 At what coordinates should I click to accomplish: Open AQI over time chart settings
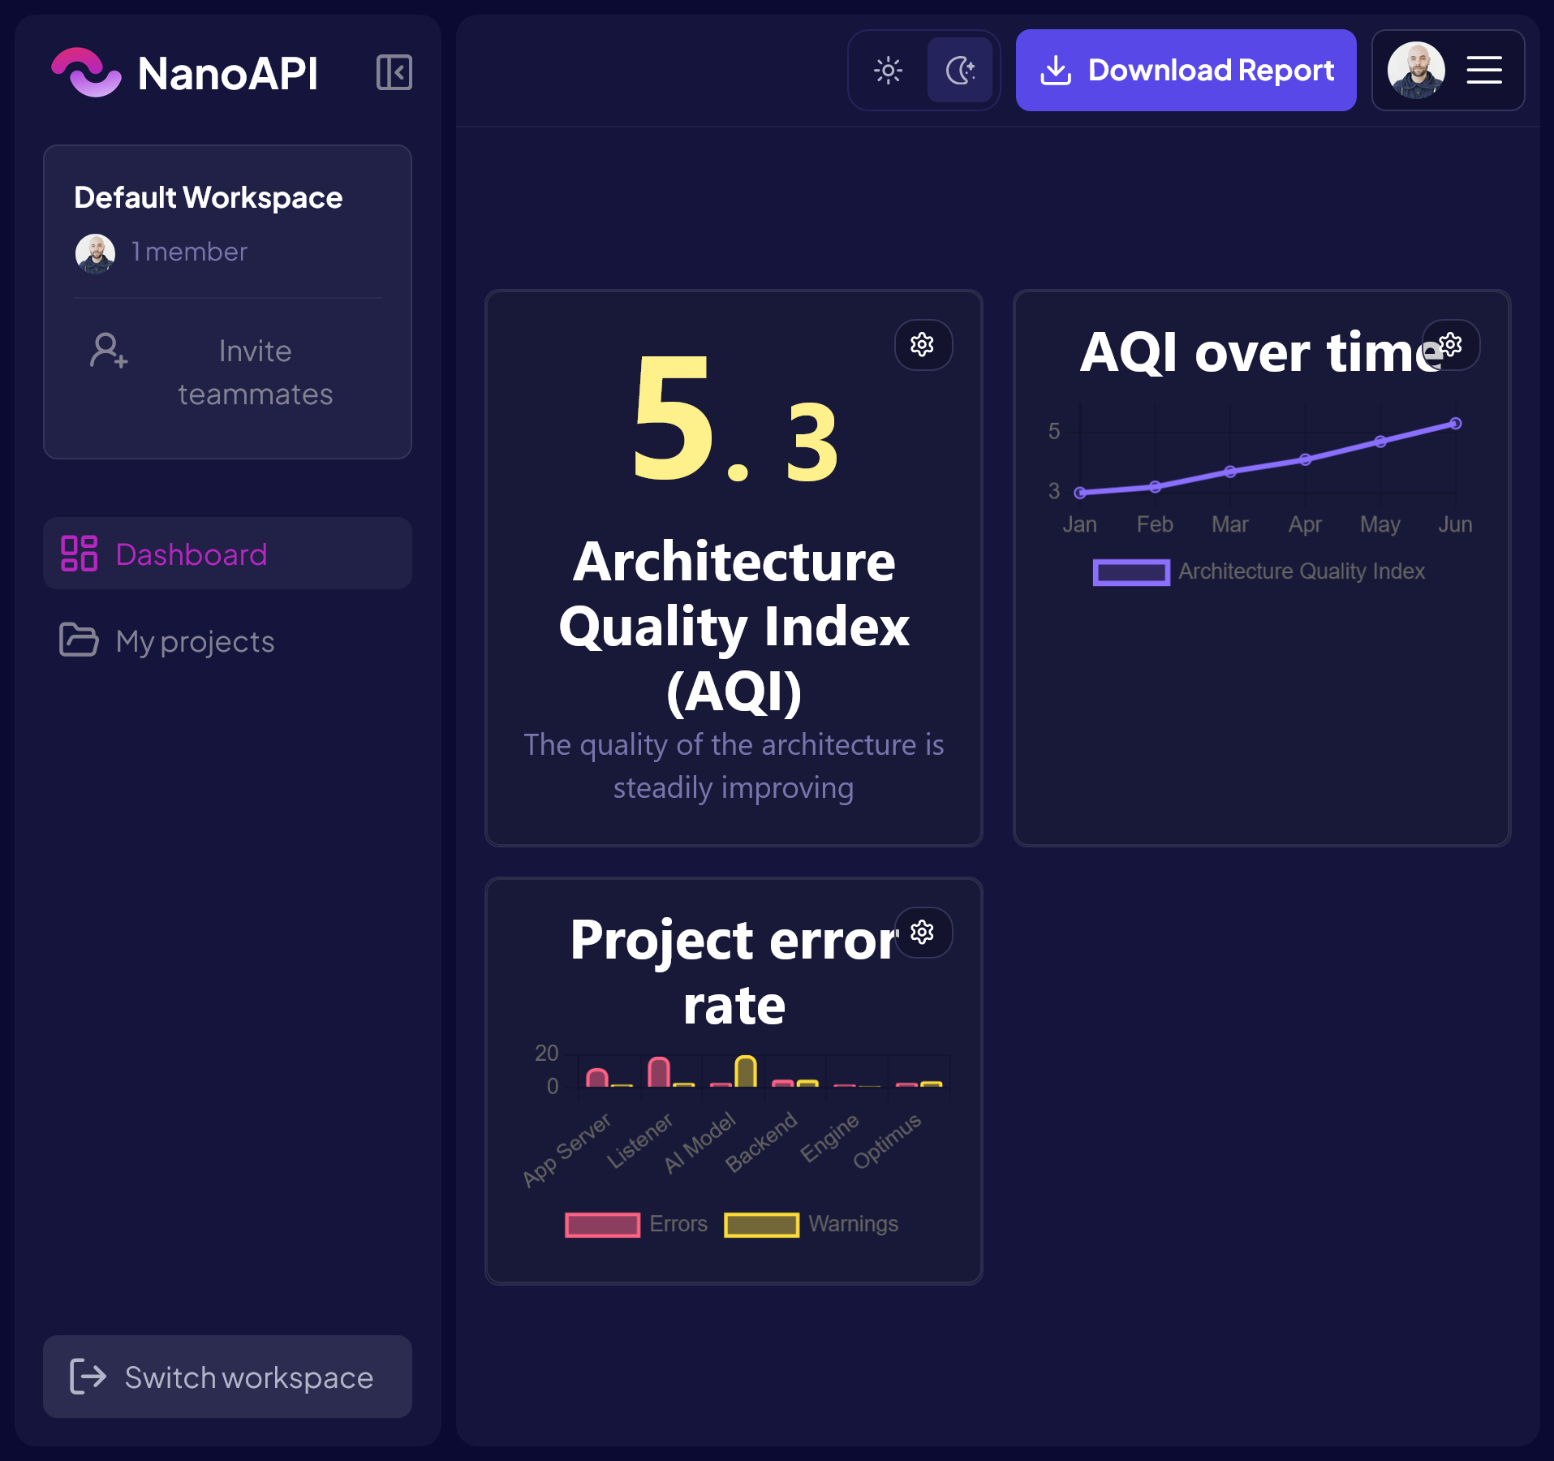[1451, 345]
